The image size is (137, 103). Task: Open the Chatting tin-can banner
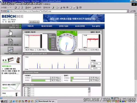pos(11,60)
